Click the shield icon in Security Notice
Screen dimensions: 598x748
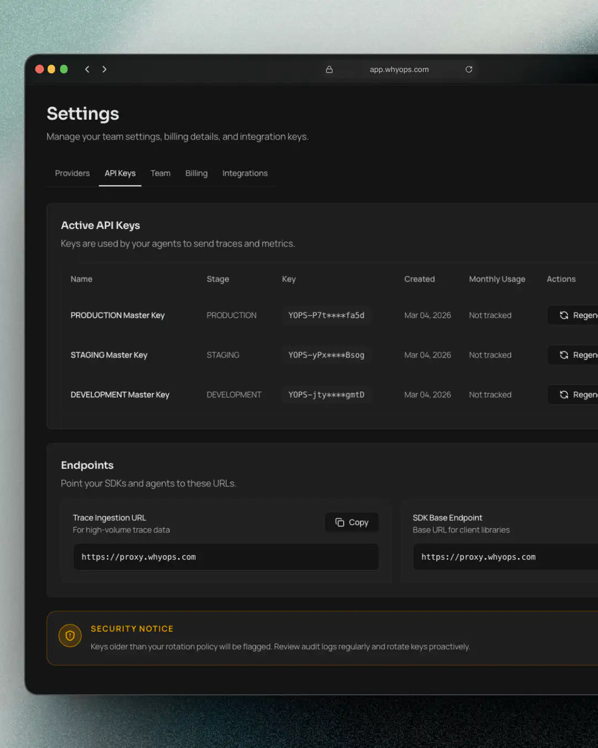(x=70, y=636)
